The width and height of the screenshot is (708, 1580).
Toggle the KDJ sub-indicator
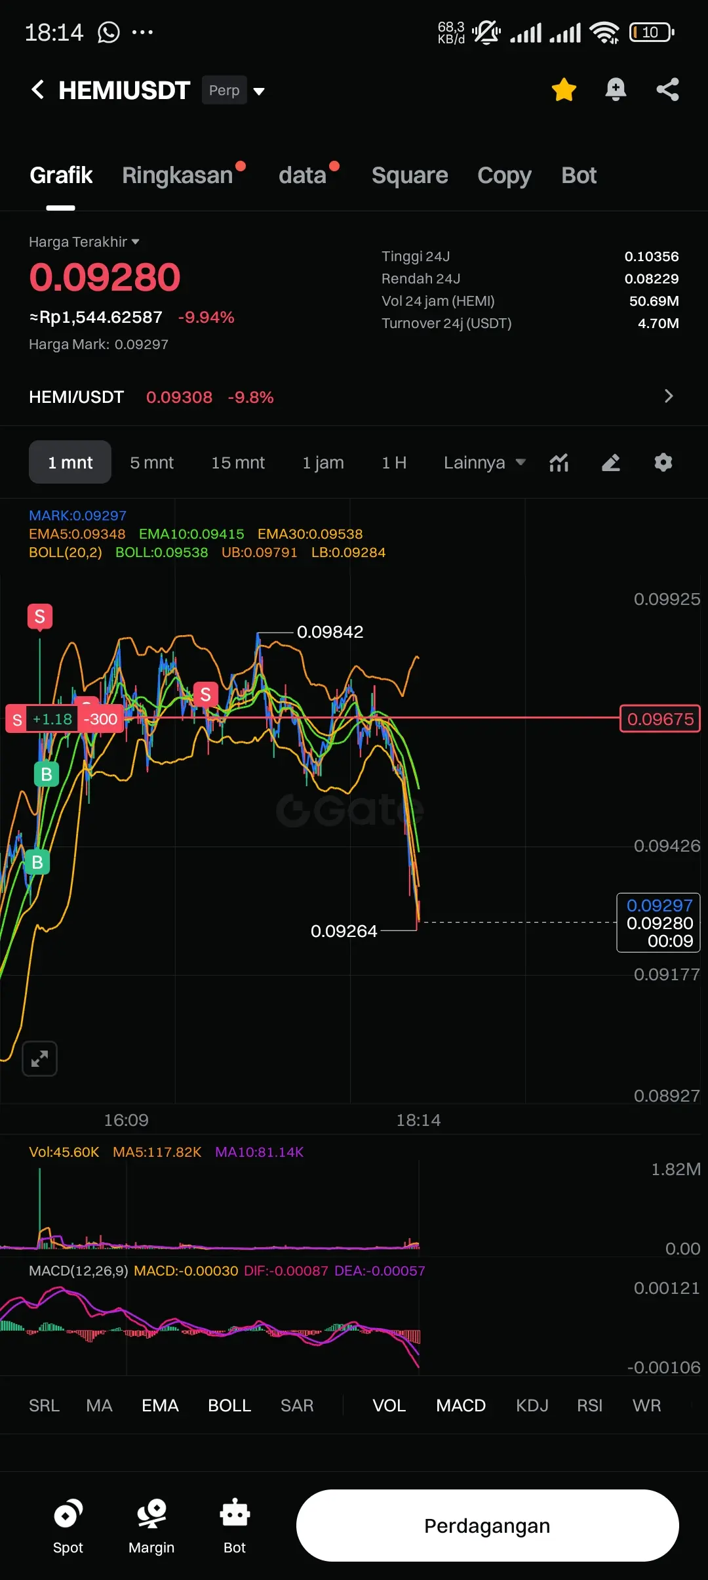pos(532,1405)
